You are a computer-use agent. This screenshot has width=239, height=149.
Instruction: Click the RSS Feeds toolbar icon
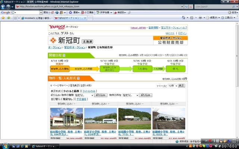(x=192, y=18)
